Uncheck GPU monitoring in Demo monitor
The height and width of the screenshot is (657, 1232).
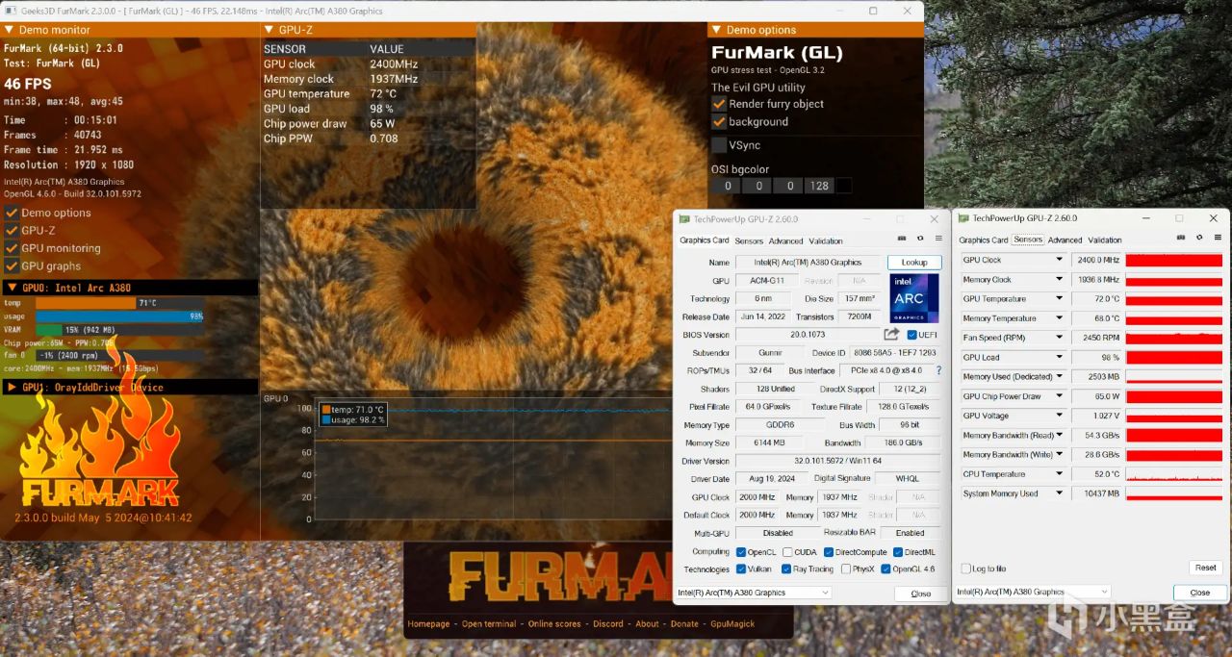tap(12, 248)
